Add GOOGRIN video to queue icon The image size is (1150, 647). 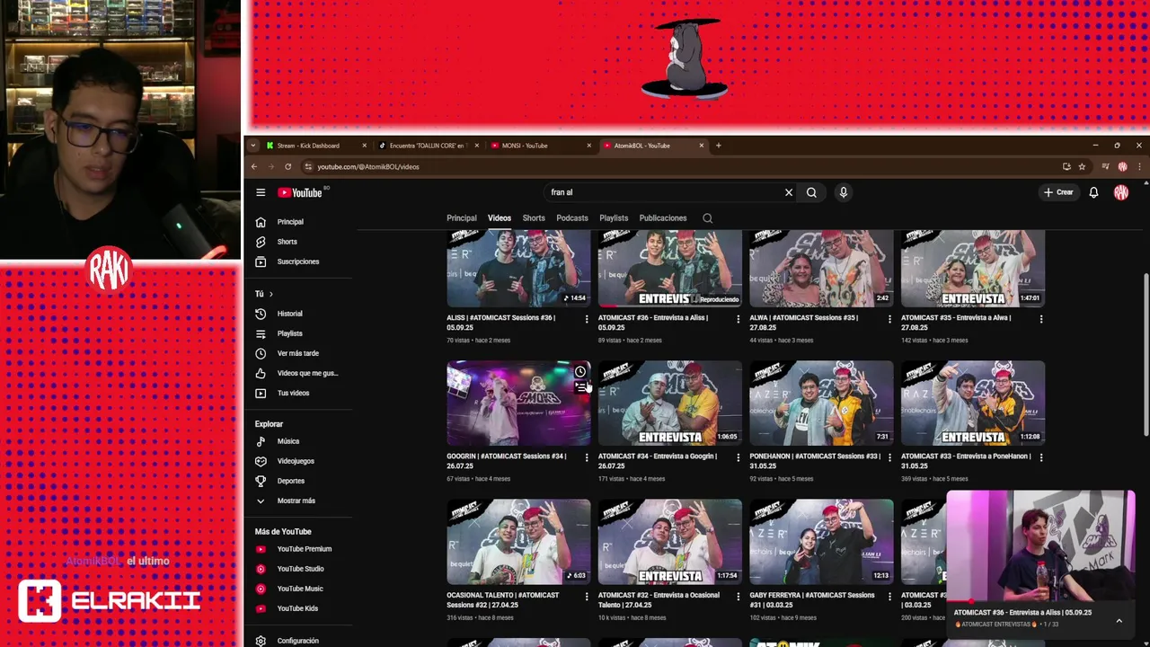(x=580, y=387)
